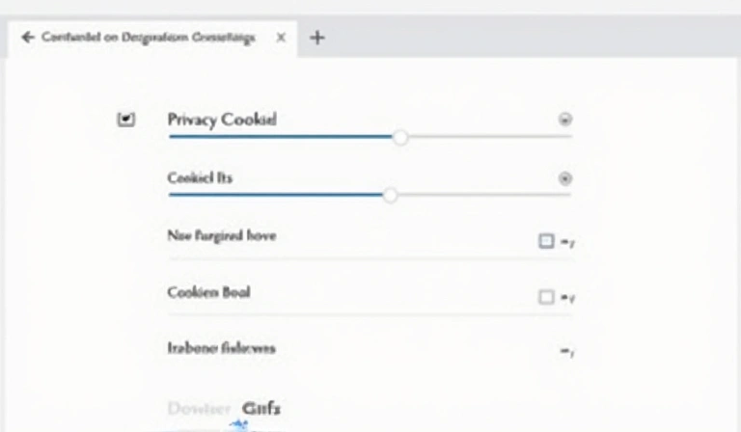741x432 pixels.
Task: Click the small blue icon below Girfs
Action: [x=237, y=424]
